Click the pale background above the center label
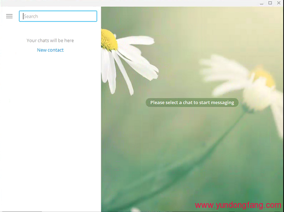This screenshot has height=212, width=284. coord(181,54)
